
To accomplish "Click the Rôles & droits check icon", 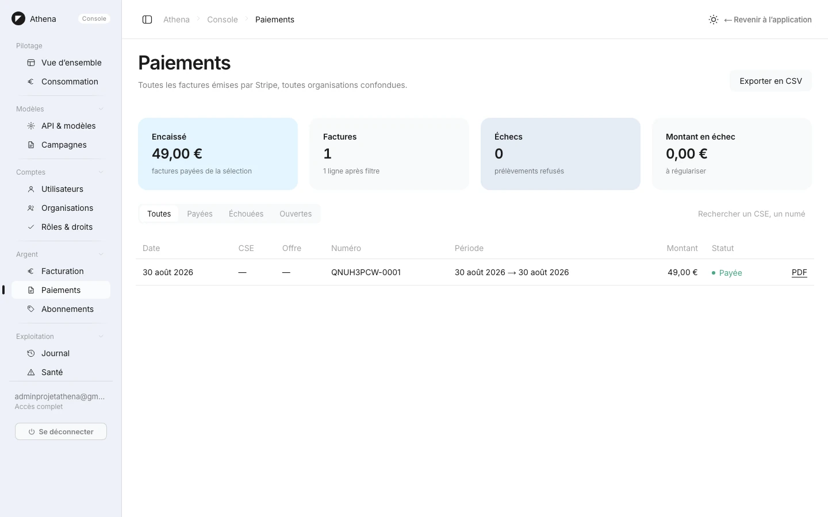I will tap(31, 227).
